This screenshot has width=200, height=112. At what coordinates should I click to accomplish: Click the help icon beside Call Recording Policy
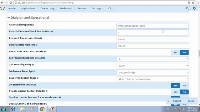[x=33, y=65]
